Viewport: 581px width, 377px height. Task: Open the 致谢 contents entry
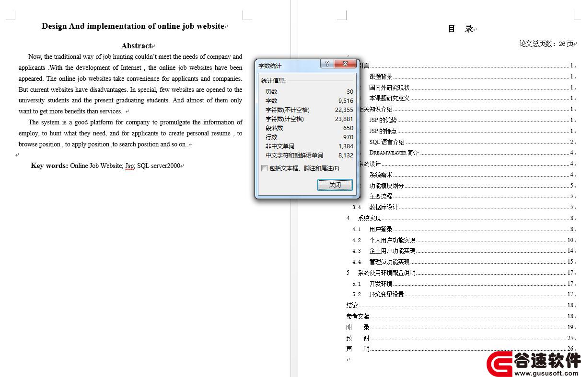point(460,338)
